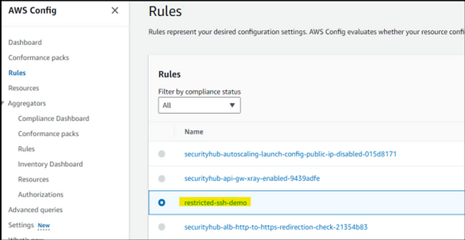Viewport: 465px width, 240px height.
Task: Click the New badge beside Settings
Action: click(44, 225)
